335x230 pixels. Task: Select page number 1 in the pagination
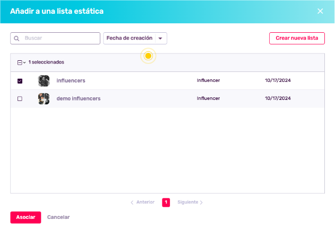[x=166, y=203]
